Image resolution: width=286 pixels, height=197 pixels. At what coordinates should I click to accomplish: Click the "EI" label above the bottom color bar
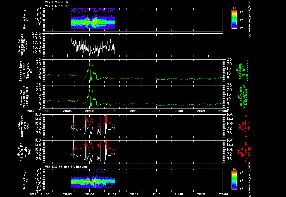(234, 169)
